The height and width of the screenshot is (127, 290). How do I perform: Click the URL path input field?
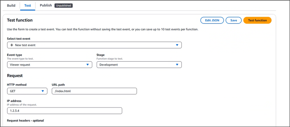pos(94,91)
